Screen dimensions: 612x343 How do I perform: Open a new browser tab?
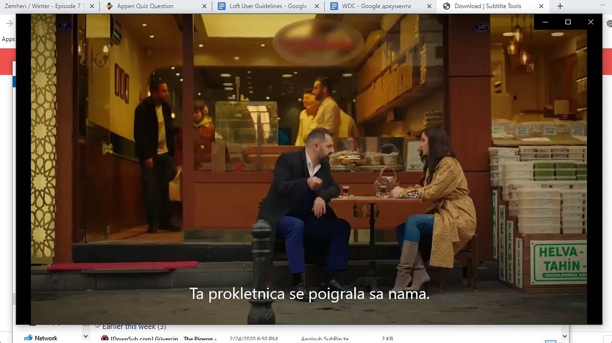pos(560,6)
